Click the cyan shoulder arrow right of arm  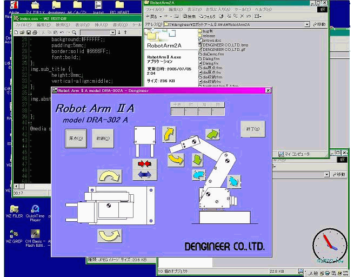[234, 182]
